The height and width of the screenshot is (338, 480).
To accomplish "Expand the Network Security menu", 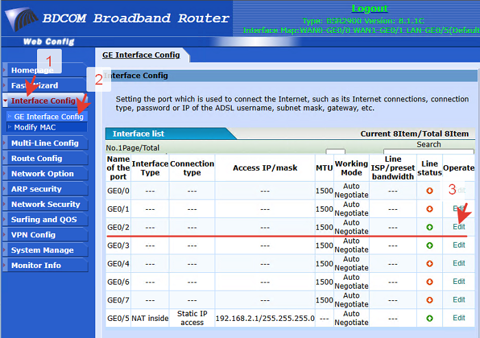I will pos(45,204).
